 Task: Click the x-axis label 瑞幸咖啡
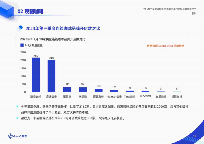click(x=36, y=97)
